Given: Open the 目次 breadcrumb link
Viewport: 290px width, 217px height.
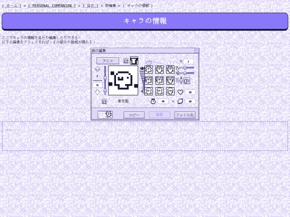Looking at the screenshot, I should click(x=90, y=6).
